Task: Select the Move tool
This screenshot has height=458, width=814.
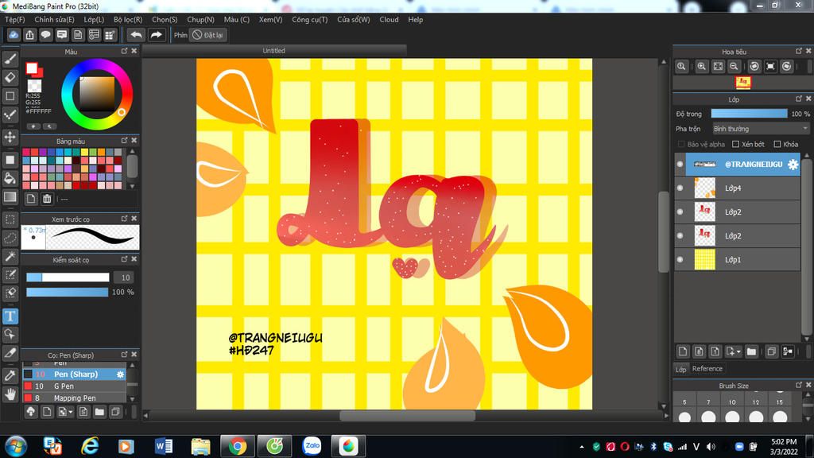Action: point(10,137)
